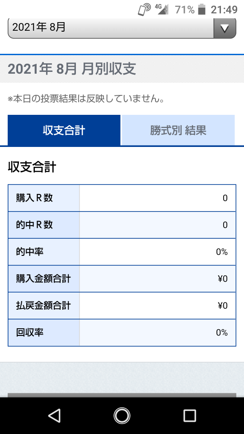The image size is (244, 434).
Task: Tap the 71% battery percentage indicator
Action: [x=185, y=9]
